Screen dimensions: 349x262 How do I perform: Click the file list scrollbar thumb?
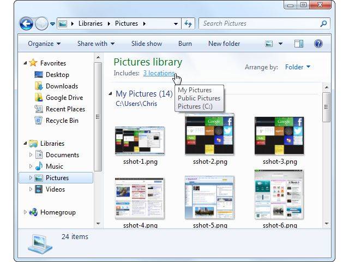[326, 107]
